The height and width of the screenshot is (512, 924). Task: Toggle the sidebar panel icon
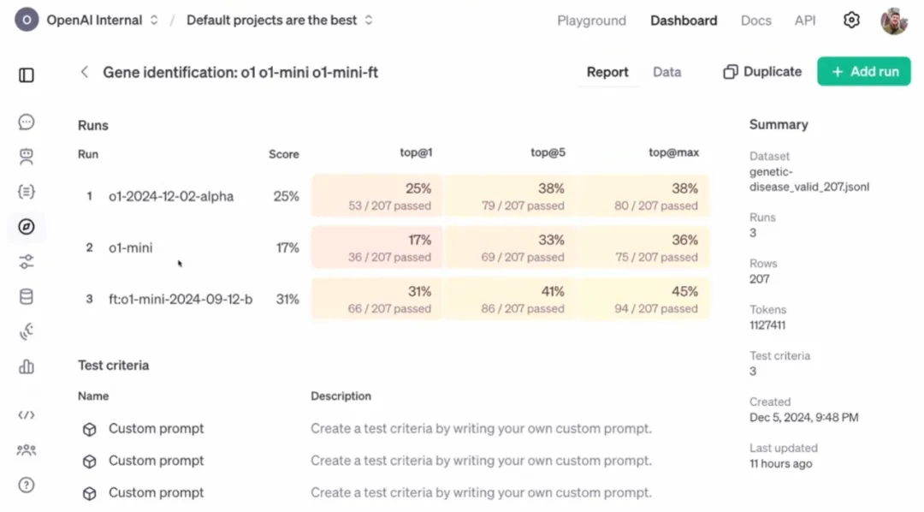tap(27, 74)
